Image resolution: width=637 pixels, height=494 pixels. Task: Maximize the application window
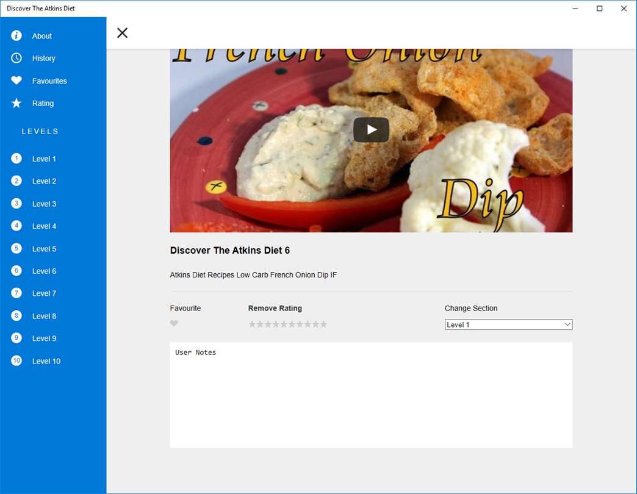[599, 9]
